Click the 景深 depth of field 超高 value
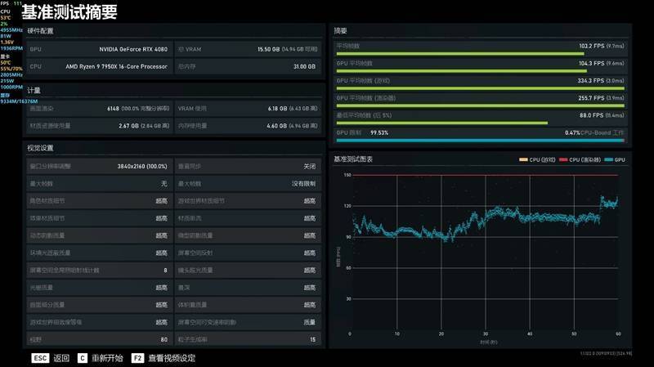Screen dimensions: 654x367 point(310,288)
